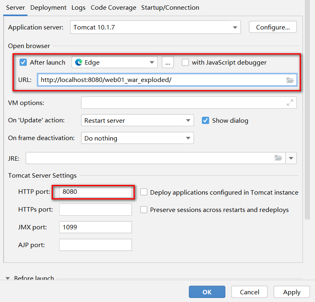The height and width of the screenshot is (302, 315).
Task: Open the JRE dropdown arrow
Action: click(x=291, y=158)
